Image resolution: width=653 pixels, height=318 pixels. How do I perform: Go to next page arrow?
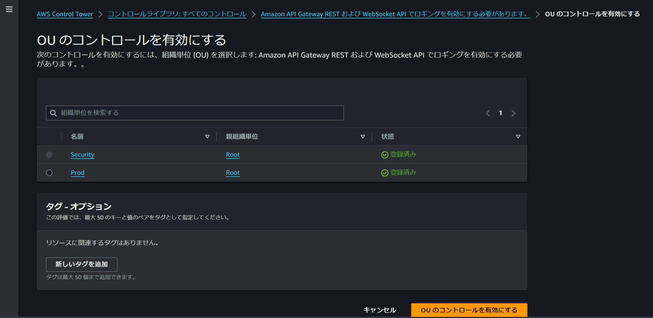(x=513, y=113)
